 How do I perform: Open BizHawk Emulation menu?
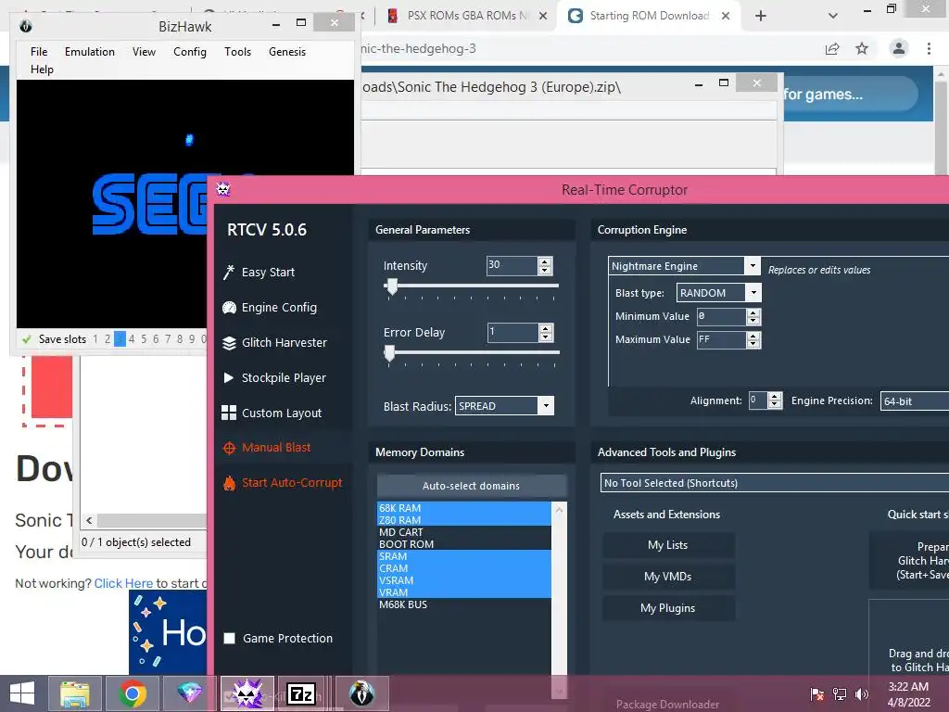[x=90, y=52]
